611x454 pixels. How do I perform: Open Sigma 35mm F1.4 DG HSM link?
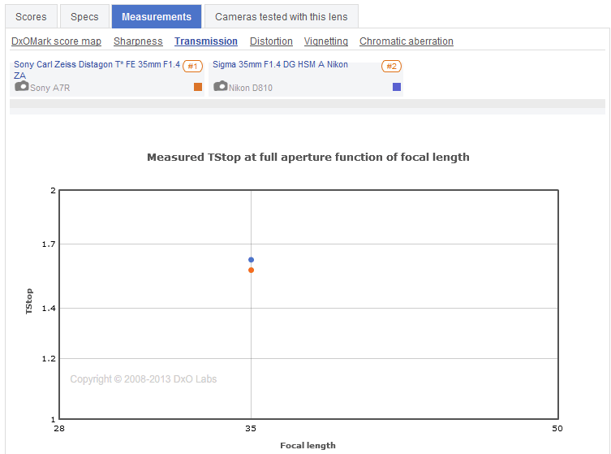pos(280,64)
